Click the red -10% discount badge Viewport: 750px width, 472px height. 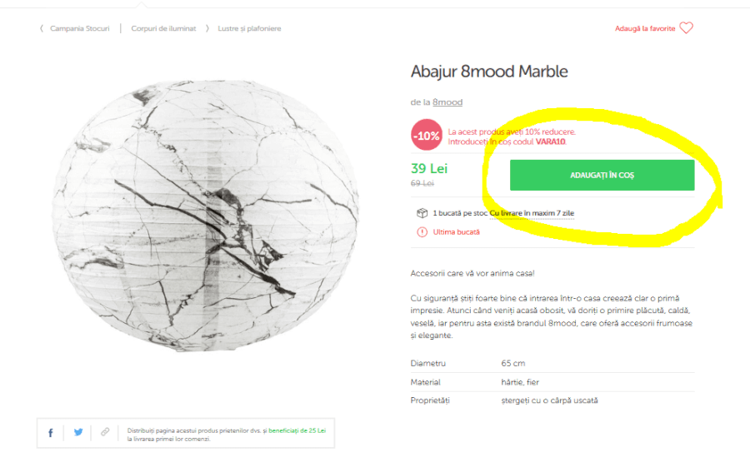[426, 136]
